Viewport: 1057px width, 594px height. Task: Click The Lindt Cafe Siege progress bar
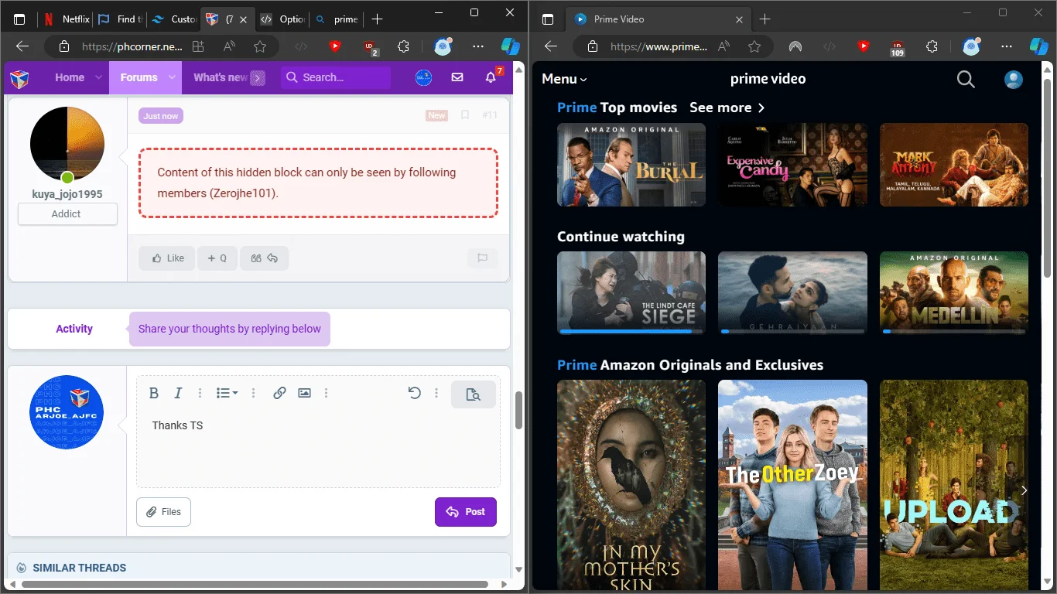click(x=631, y=331)
